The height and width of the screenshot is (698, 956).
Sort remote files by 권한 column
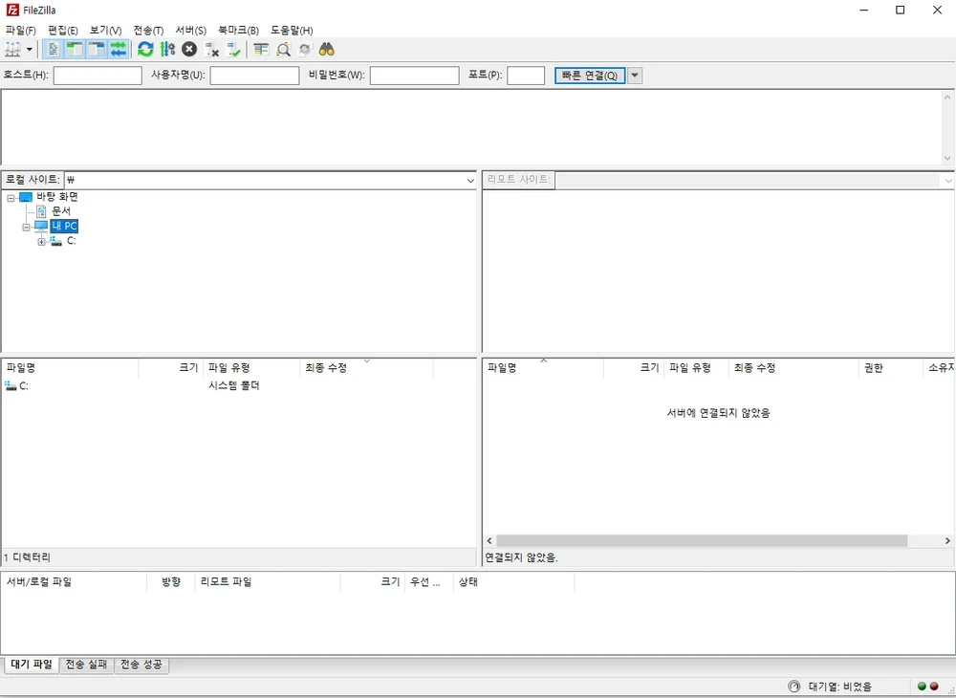pos(890,367)
